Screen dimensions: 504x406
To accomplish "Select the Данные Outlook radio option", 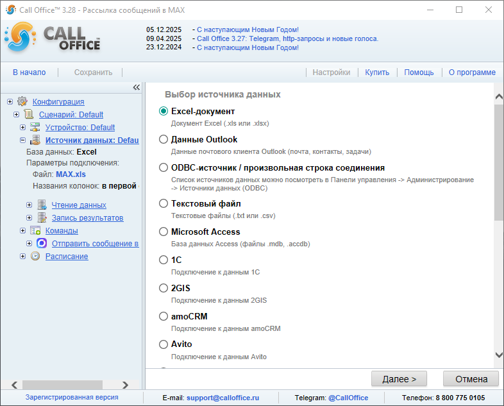I will (164, 139).
